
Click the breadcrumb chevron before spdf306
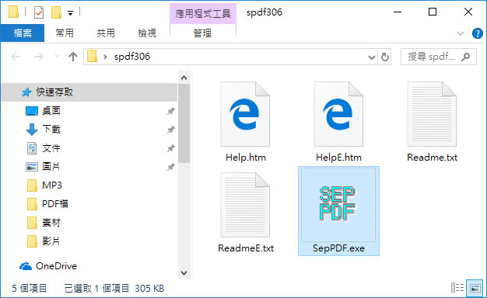click(x=105, y=57)
